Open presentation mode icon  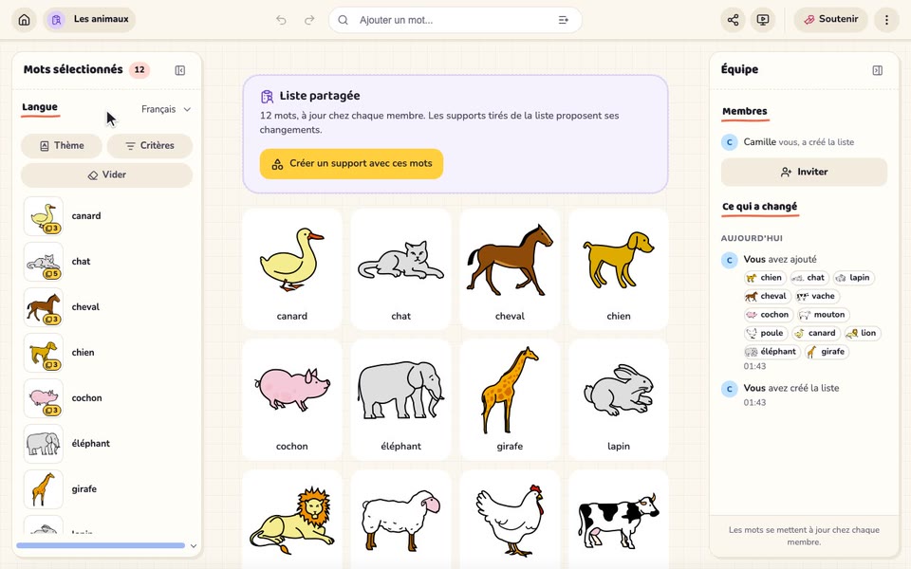[763, 20]
